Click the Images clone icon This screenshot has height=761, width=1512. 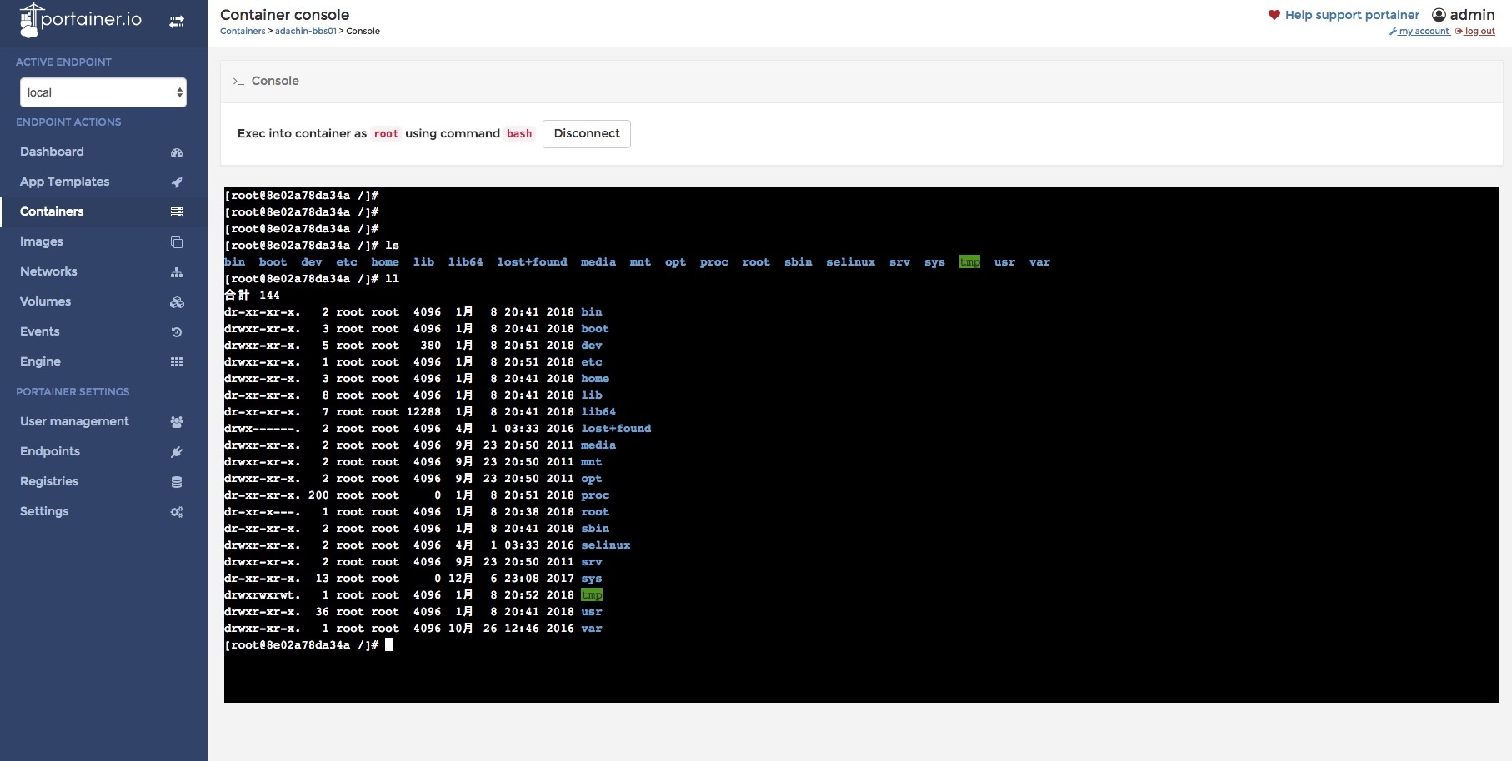point(177,242)
